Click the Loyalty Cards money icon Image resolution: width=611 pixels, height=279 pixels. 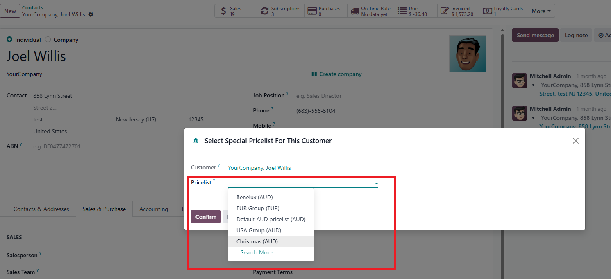click(x=487, y=11)
